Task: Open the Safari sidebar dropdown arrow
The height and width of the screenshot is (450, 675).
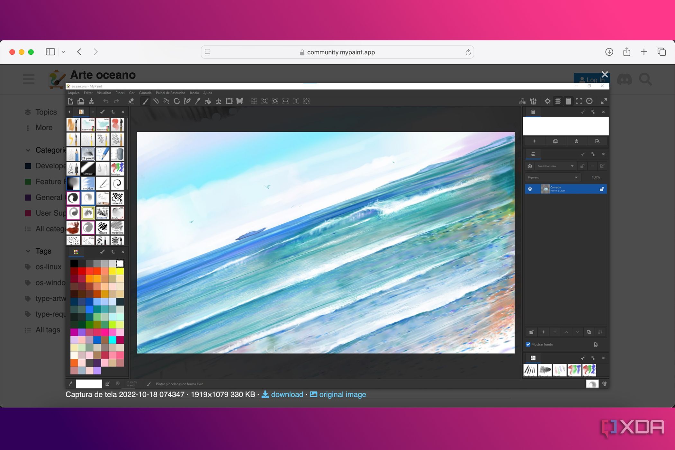Action: tap(63, 52)
